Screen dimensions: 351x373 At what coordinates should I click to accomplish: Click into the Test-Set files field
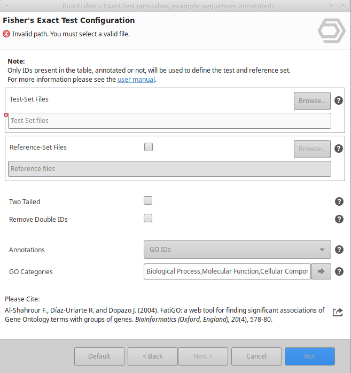click(x=170, y=121)
